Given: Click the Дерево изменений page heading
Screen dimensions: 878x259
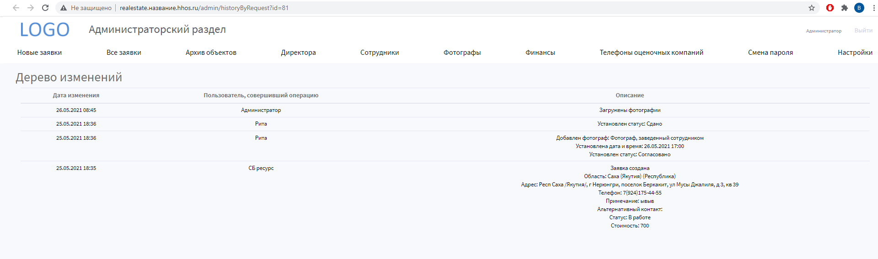Looking at the screenshot, I should [69, 77].
